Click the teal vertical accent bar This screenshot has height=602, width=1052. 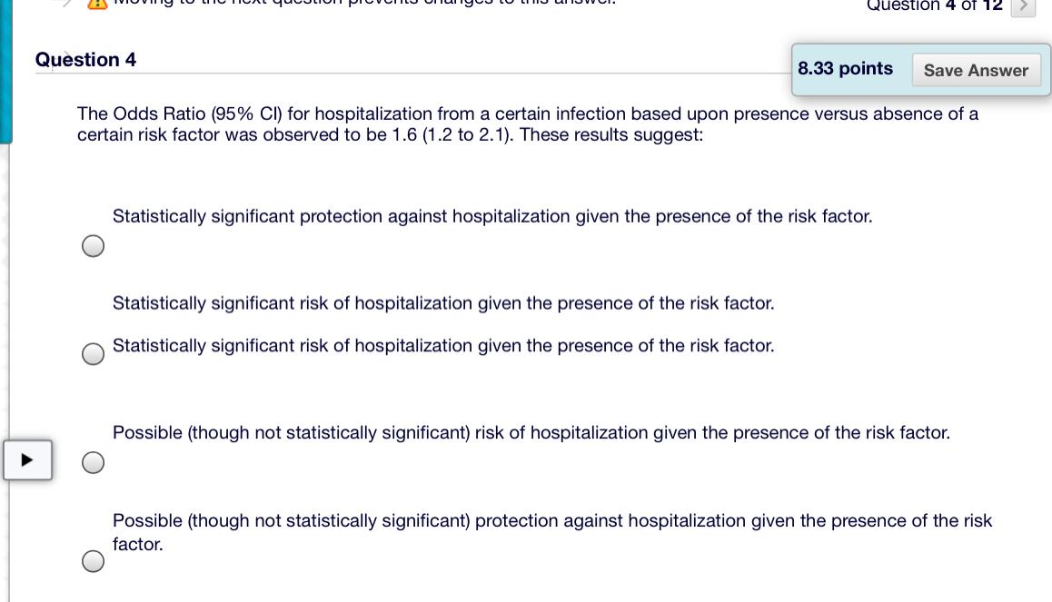5,68
